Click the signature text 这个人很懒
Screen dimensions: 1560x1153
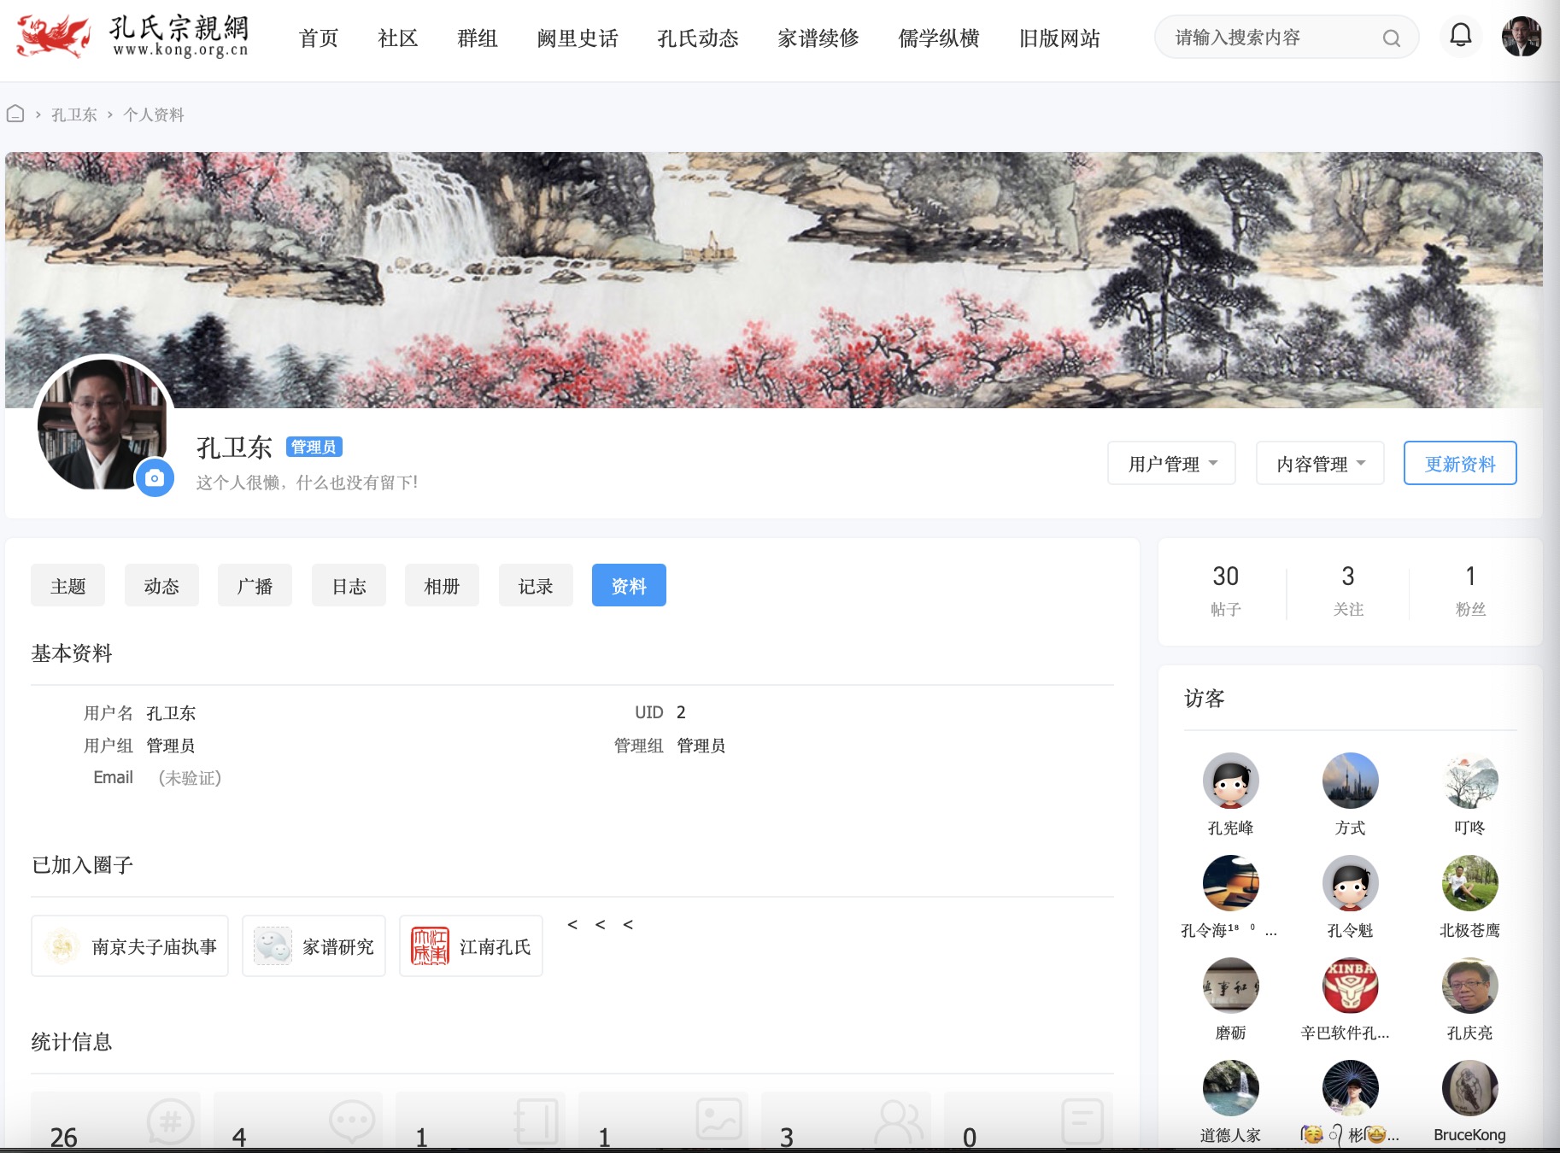click(308, 483)
